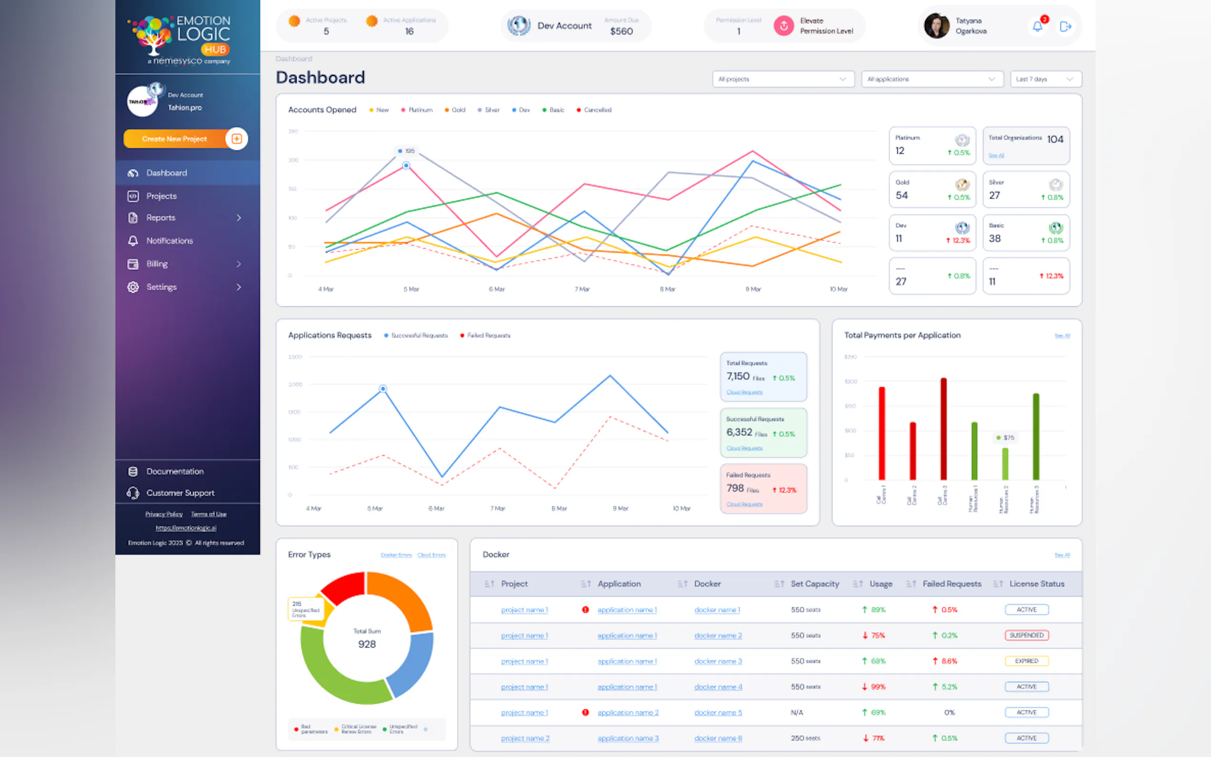Image resolution: width=1211 pixels, height=757 pixels.
Task: Click the plus icon on Create New Project
Action: 237,139
